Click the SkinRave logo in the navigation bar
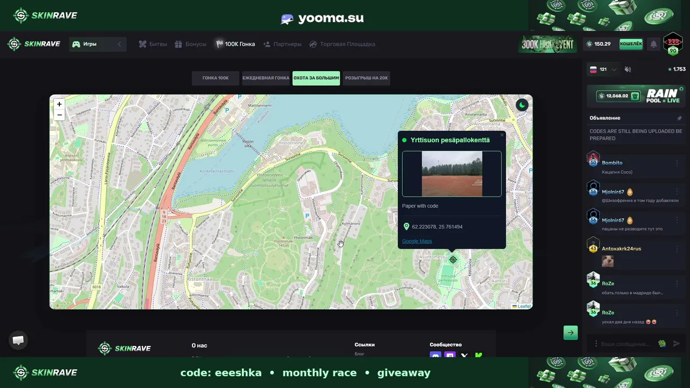The image size is (690, 388). point(34,44)
